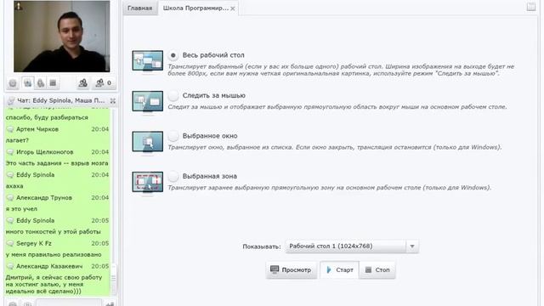Click the message 'я это учел'
Image resolution: width=544 pixels, height=306 pixels.
click(21, 209)
